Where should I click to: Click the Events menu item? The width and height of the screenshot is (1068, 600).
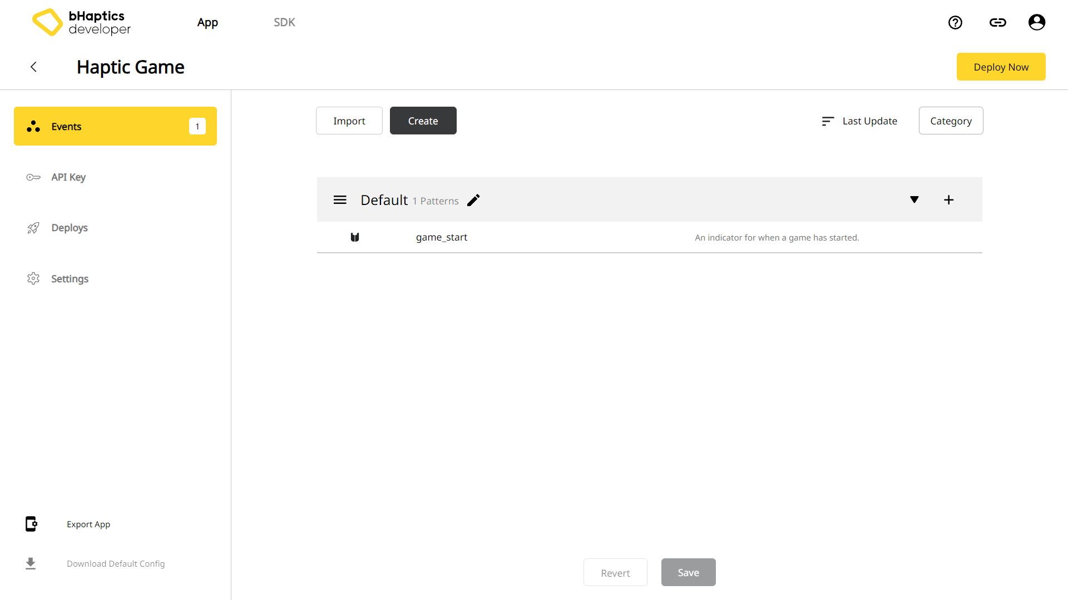(115, 126)
